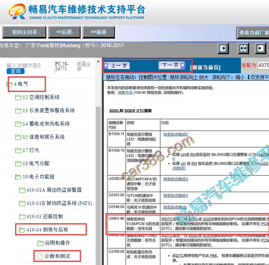Screen dimensions: 269x265
Task: Click folder icon beside 15 信息和娱乐系统
Action: 18,137
